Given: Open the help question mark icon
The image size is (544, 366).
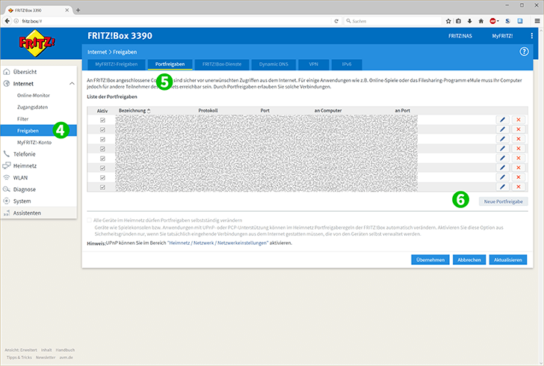Looking at the screenshot, I should tap(524, 52).
